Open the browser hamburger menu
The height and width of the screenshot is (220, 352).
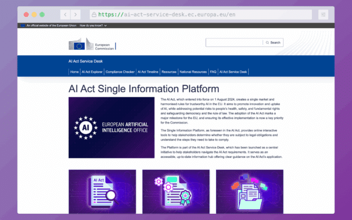click(x=323, y=15)
